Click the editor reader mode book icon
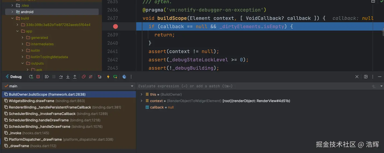The image size is (384, 153). (x=373, y=1)
